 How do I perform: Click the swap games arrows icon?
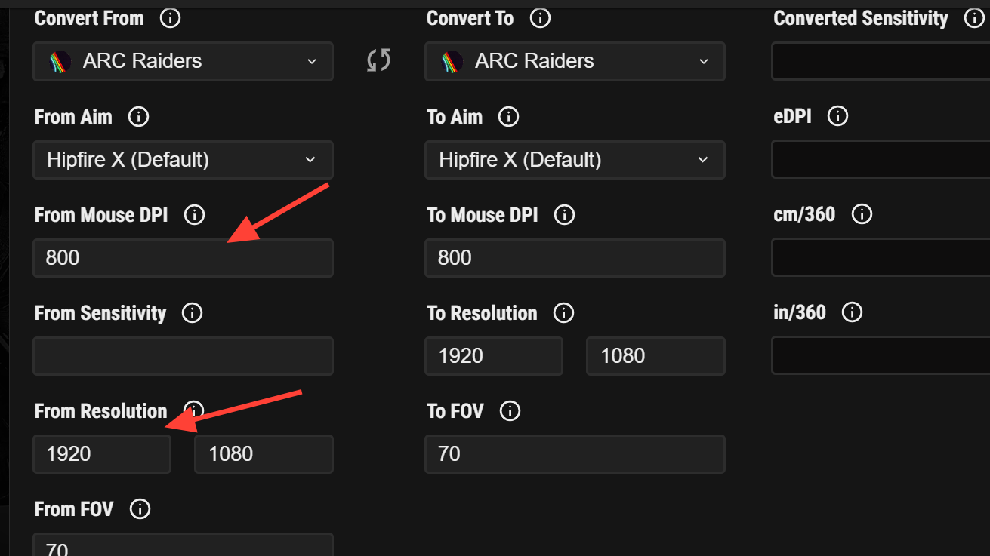378,60
